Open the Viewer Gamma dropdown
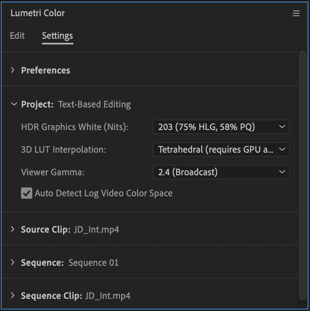The height and width of the screenshot is (311, 310). (221, 172)
